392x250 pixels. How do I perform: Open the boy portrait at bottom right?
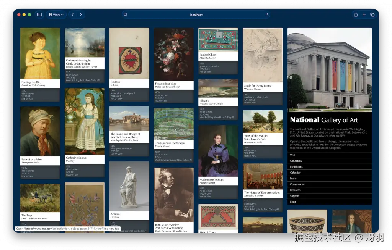(x=352, y=221)
